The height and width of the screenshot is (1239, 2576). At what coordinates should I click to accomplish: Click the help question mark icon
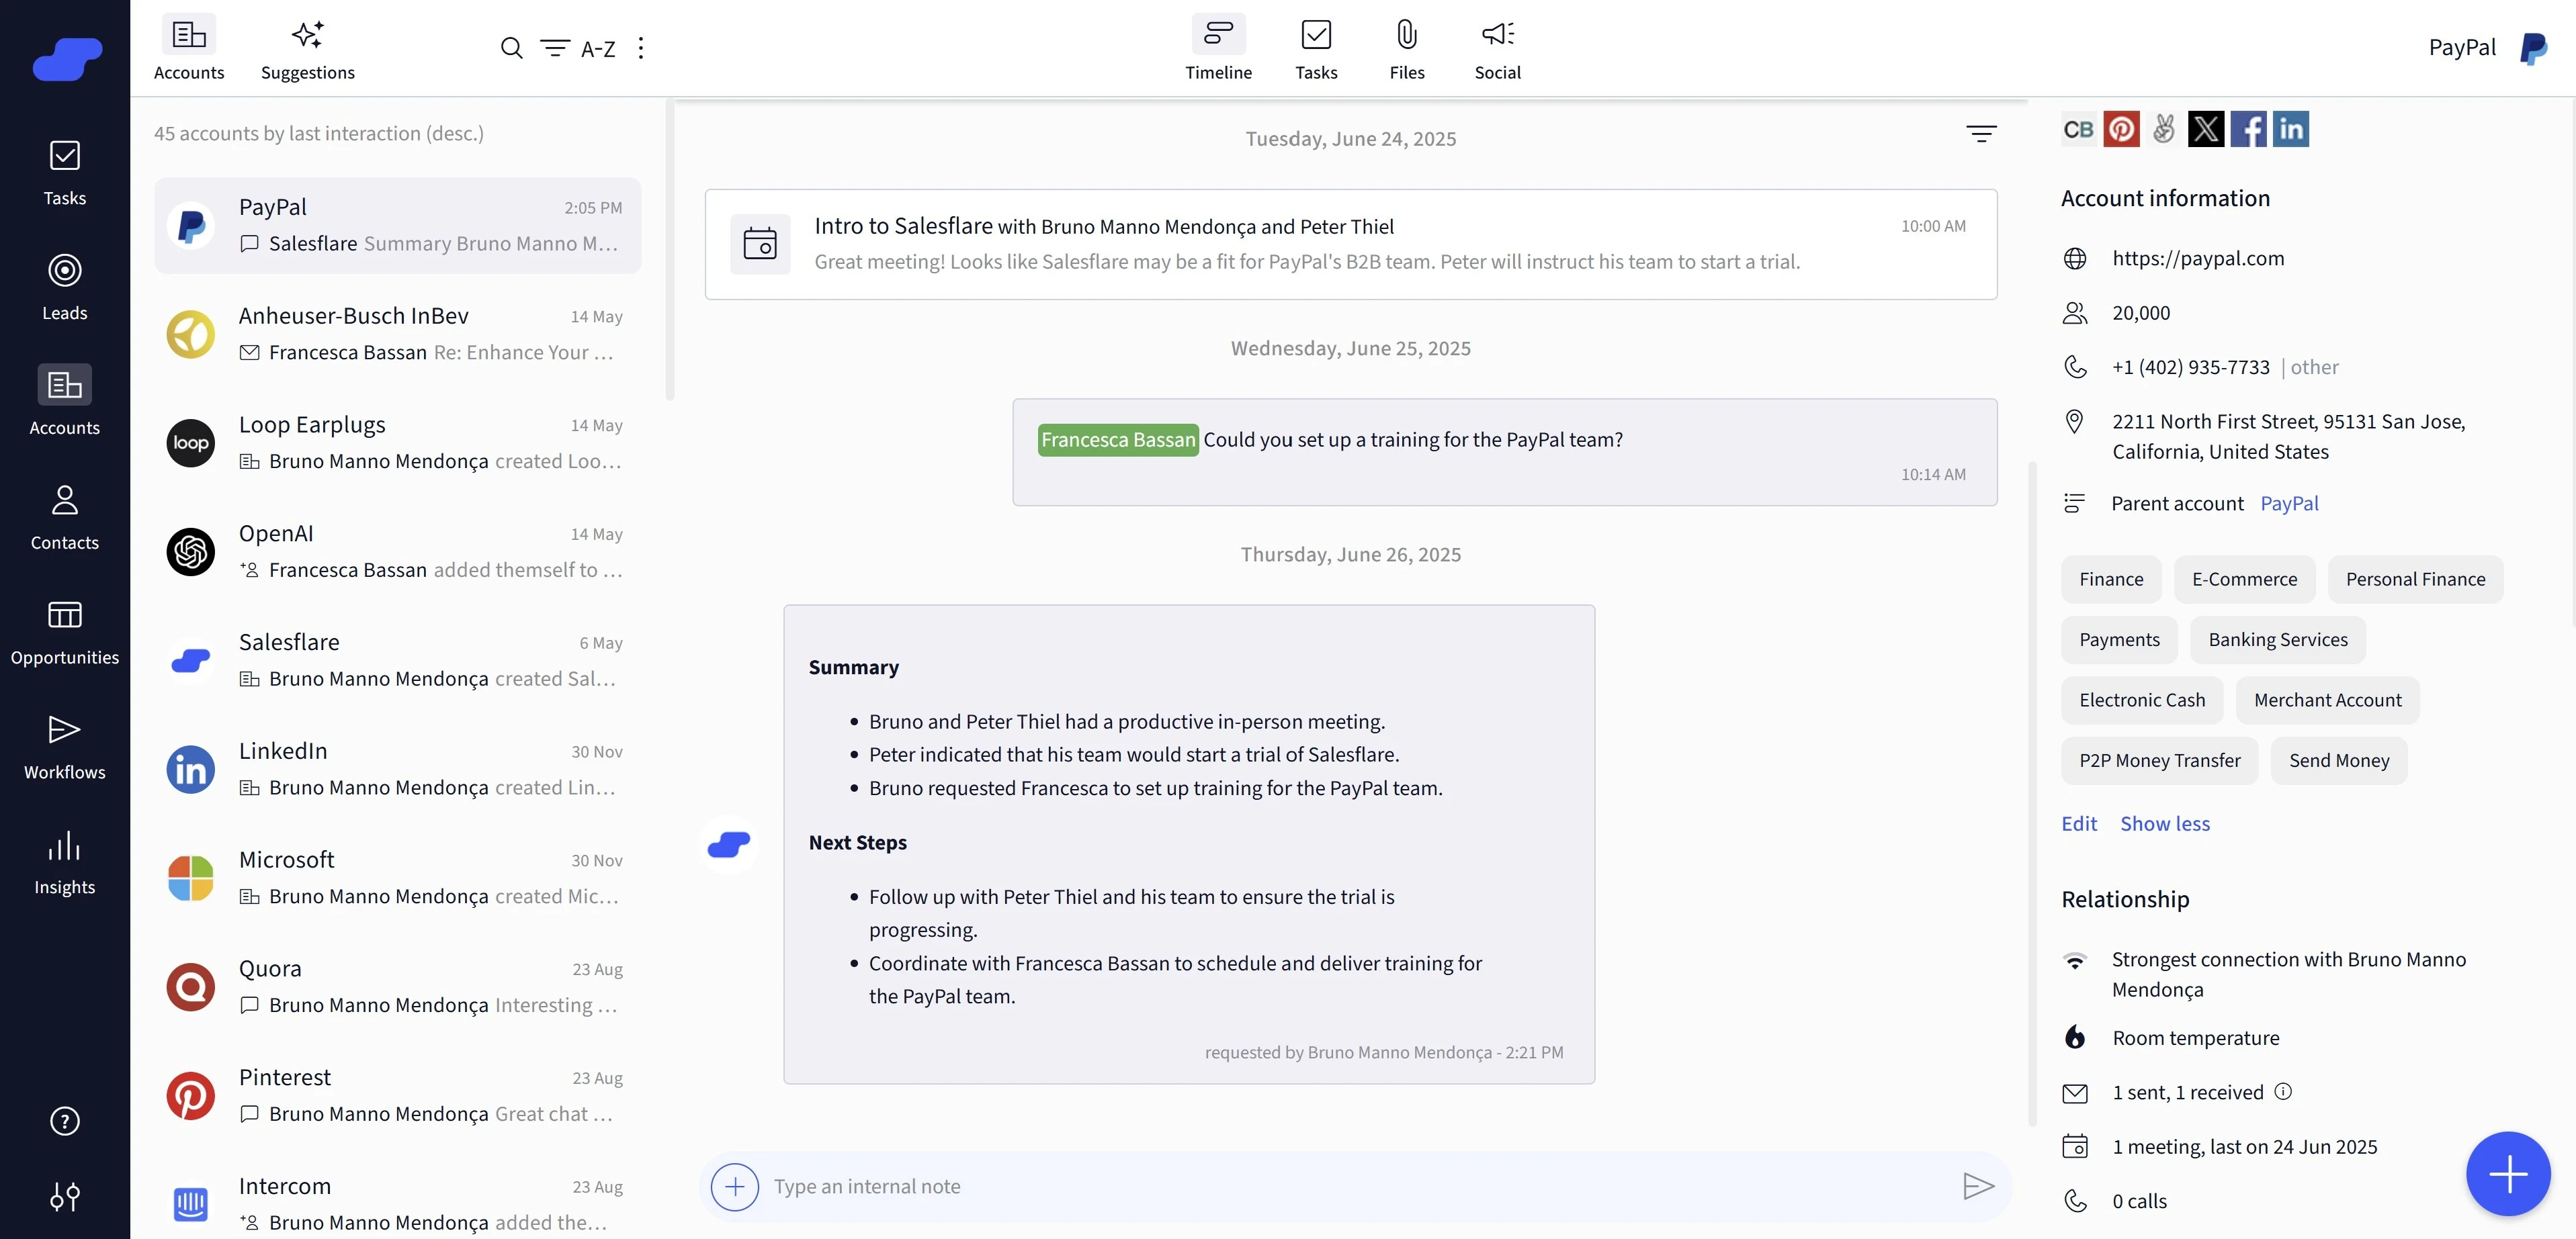(x=65, y=1121)
